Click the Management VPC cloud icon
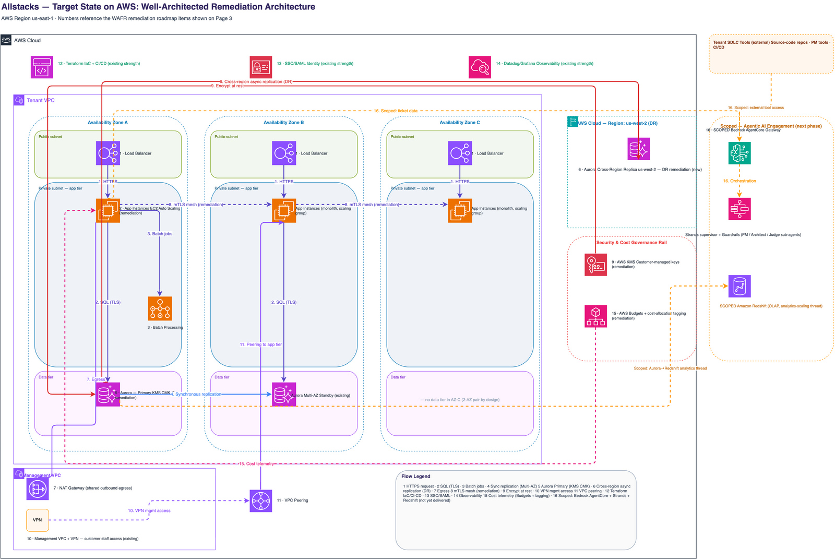The width and height of the screenshot is (835, 560). [19, 473]
